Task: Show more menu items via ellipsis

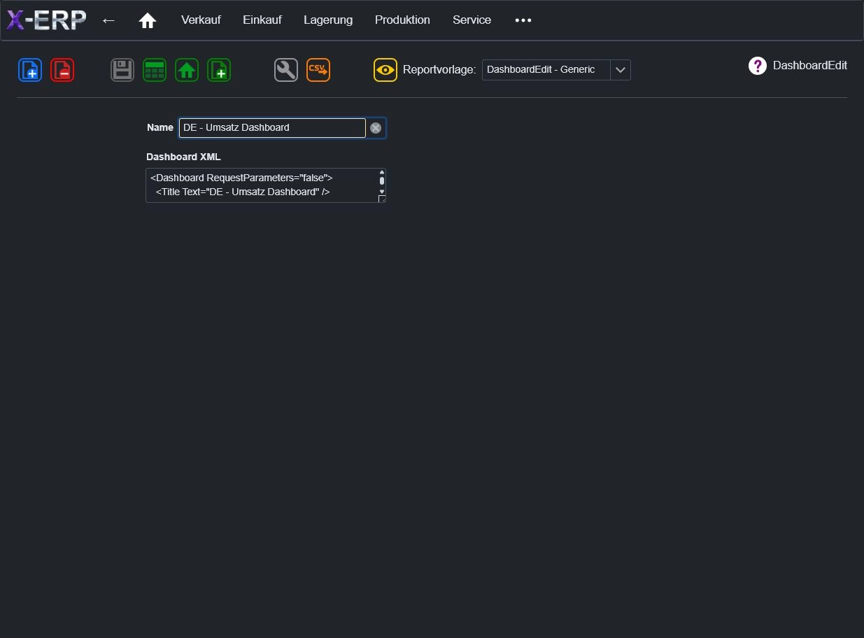Action: point(523,20)
